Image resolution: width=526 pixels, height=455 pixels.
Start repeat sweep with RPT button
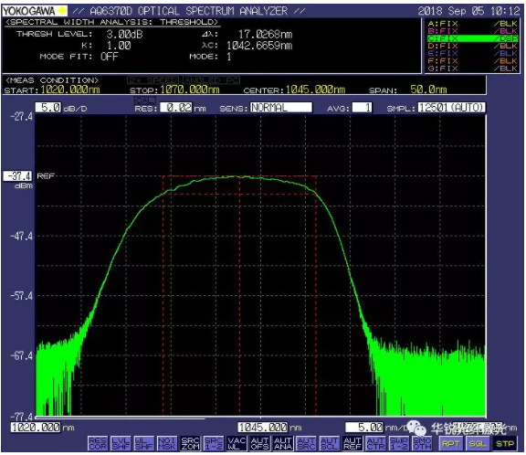(450, 444)
